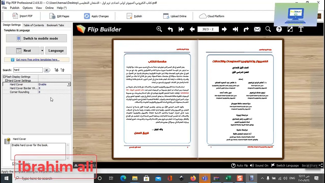Open the flipbook search magnifier icon
Screen dimensions: 325x183
click(x=268, y=29)
